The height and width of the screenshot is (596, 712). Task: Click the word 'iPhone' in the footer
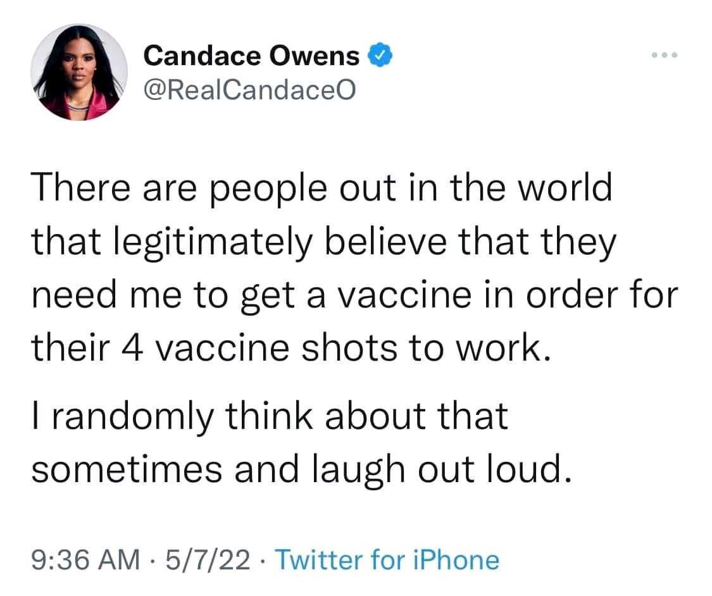456,559
